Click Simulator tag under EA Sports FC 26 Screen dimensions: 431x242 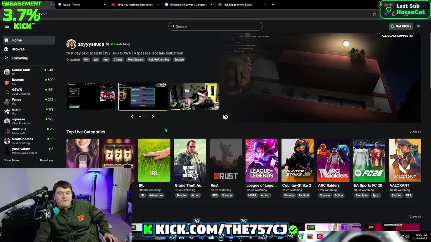coord(362,195)
